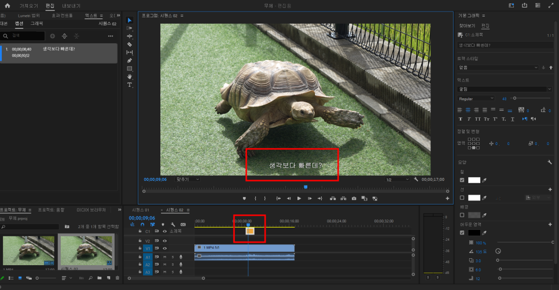Toggle faux bold text style
The image size is (559, 290).
click(460, 119)
